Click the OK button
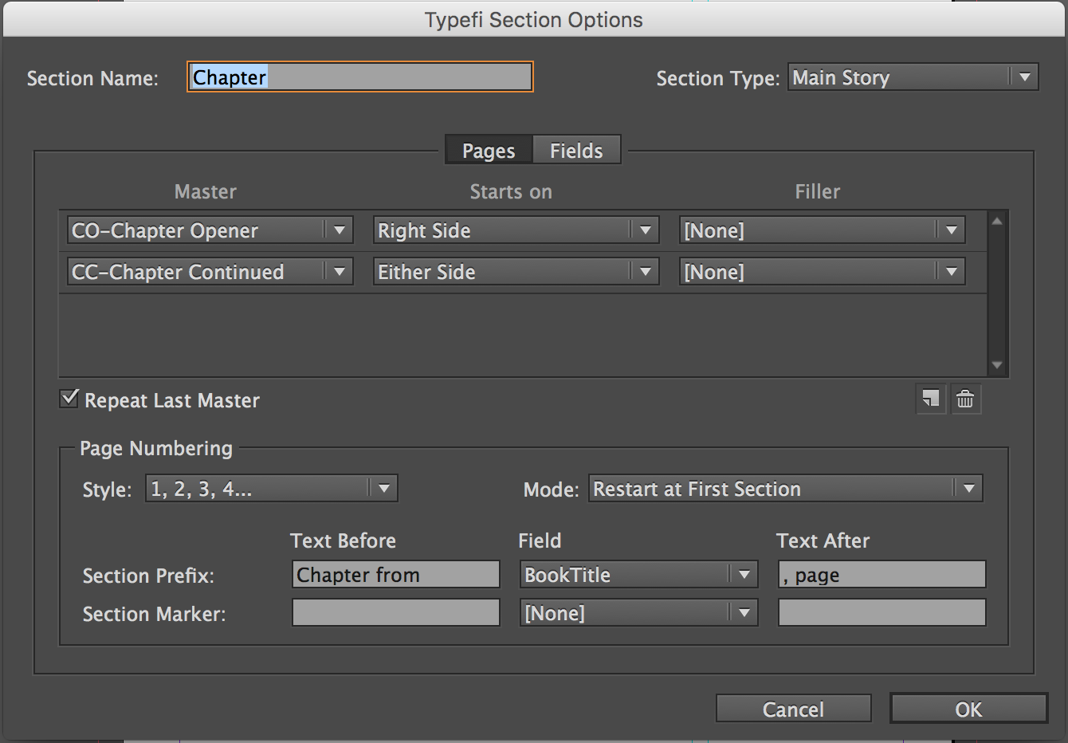 coord(969,709)
